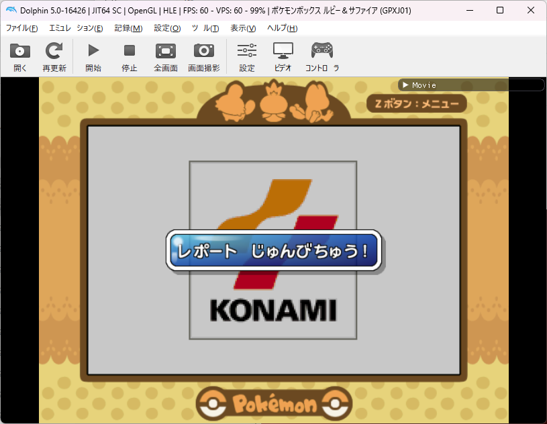Screen dimensions: 547x424
Task: Open the ファイル(F) menu
Action: [22, 28]
